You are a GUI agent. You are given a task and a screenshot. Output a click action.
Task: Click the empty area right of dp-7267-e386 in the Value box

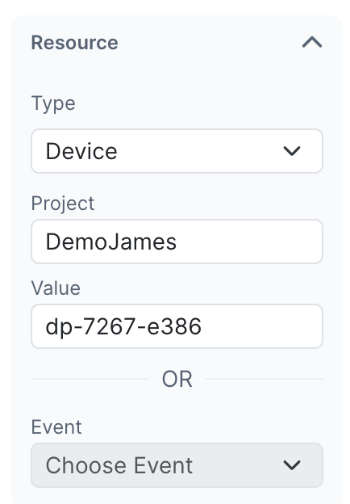[x=261, y=326]
